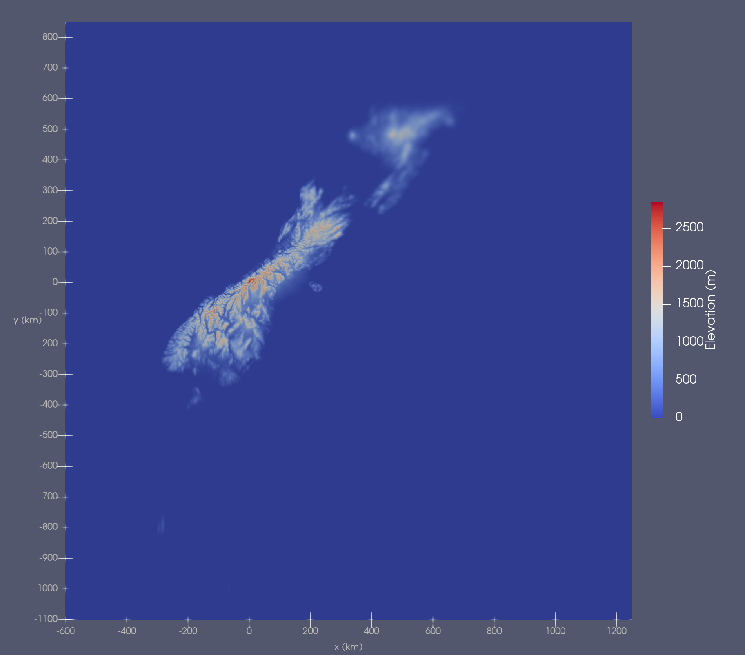The image size is (745, 655).
Task: Click the '800' label on the x axis
Action: click(494, 631)
